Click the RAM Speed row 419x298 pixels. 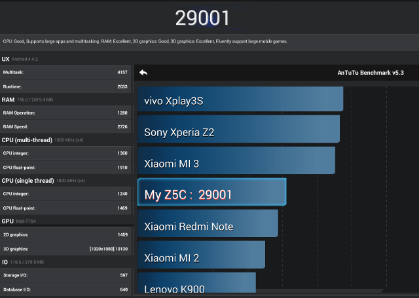[x=65, y=126]
